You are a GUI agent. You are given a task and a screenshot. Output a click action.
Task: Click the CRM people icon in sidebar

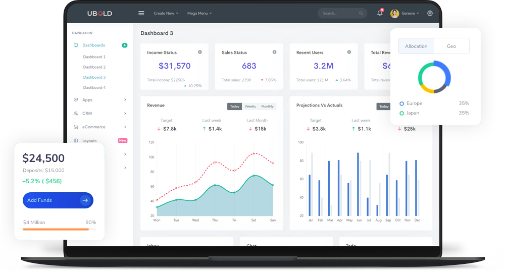click(x=76, y=114)
